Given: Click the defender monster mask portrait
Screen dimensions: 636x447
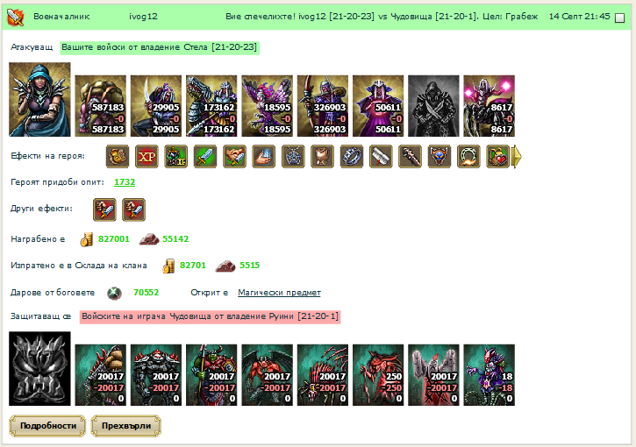Looking at the screenshot, I should pos(39,368).
